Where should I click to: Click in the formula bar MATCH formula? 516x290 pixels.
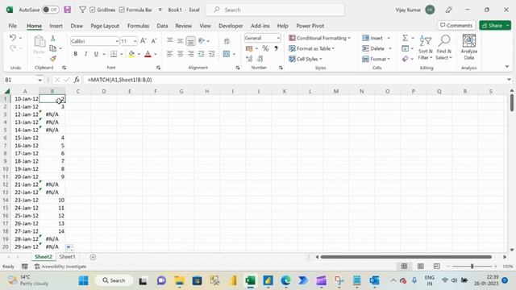(x=120, y=80)
